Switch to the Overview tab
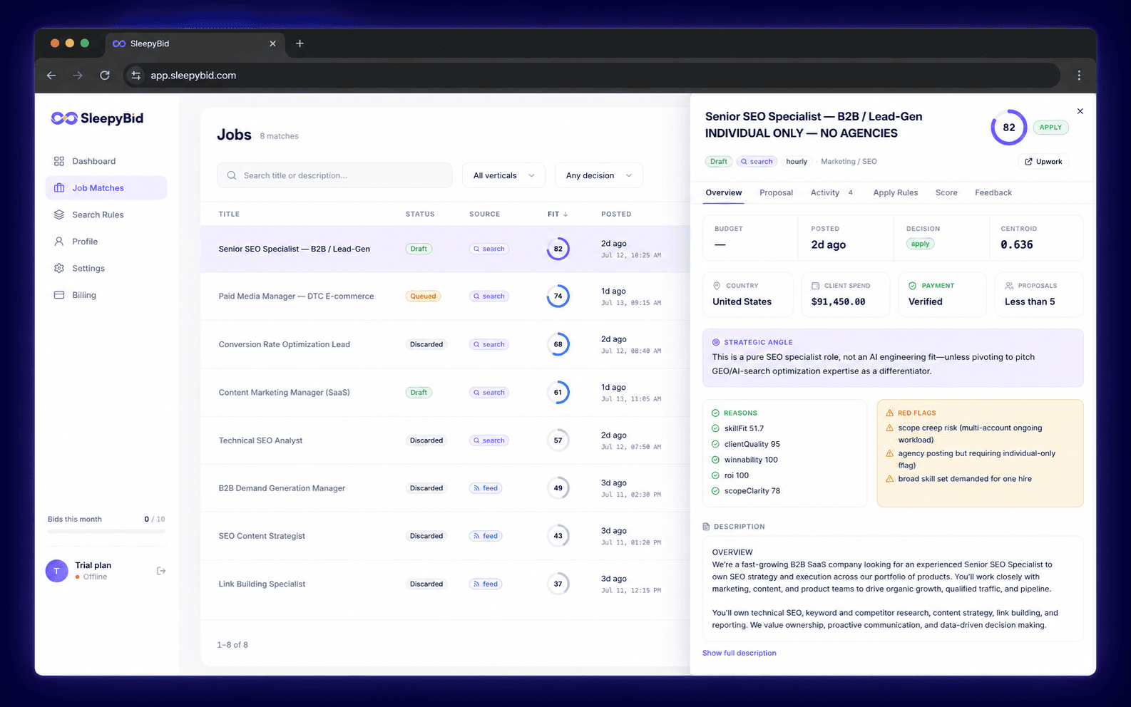 pyautogui.click(x=723, y=193)
